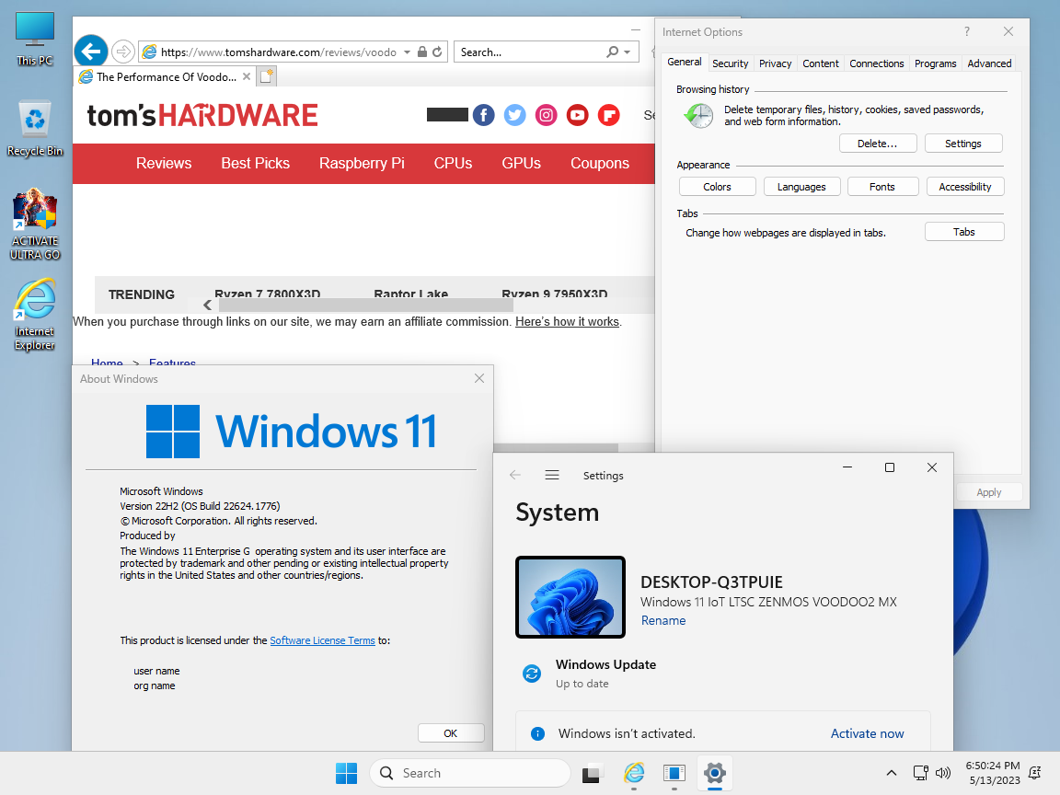
Task: Click the Accessibility button
Action: click(x=965, y=187)
